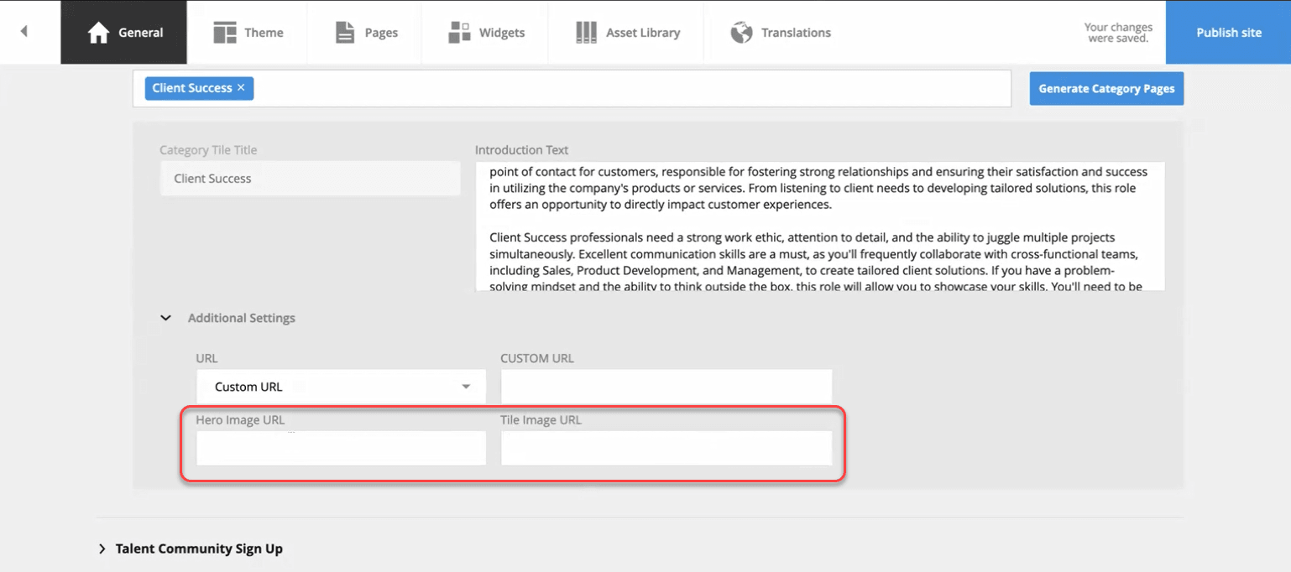Click the Translations globe icon
Screen dimensions: 1291x572
point(741,33)
